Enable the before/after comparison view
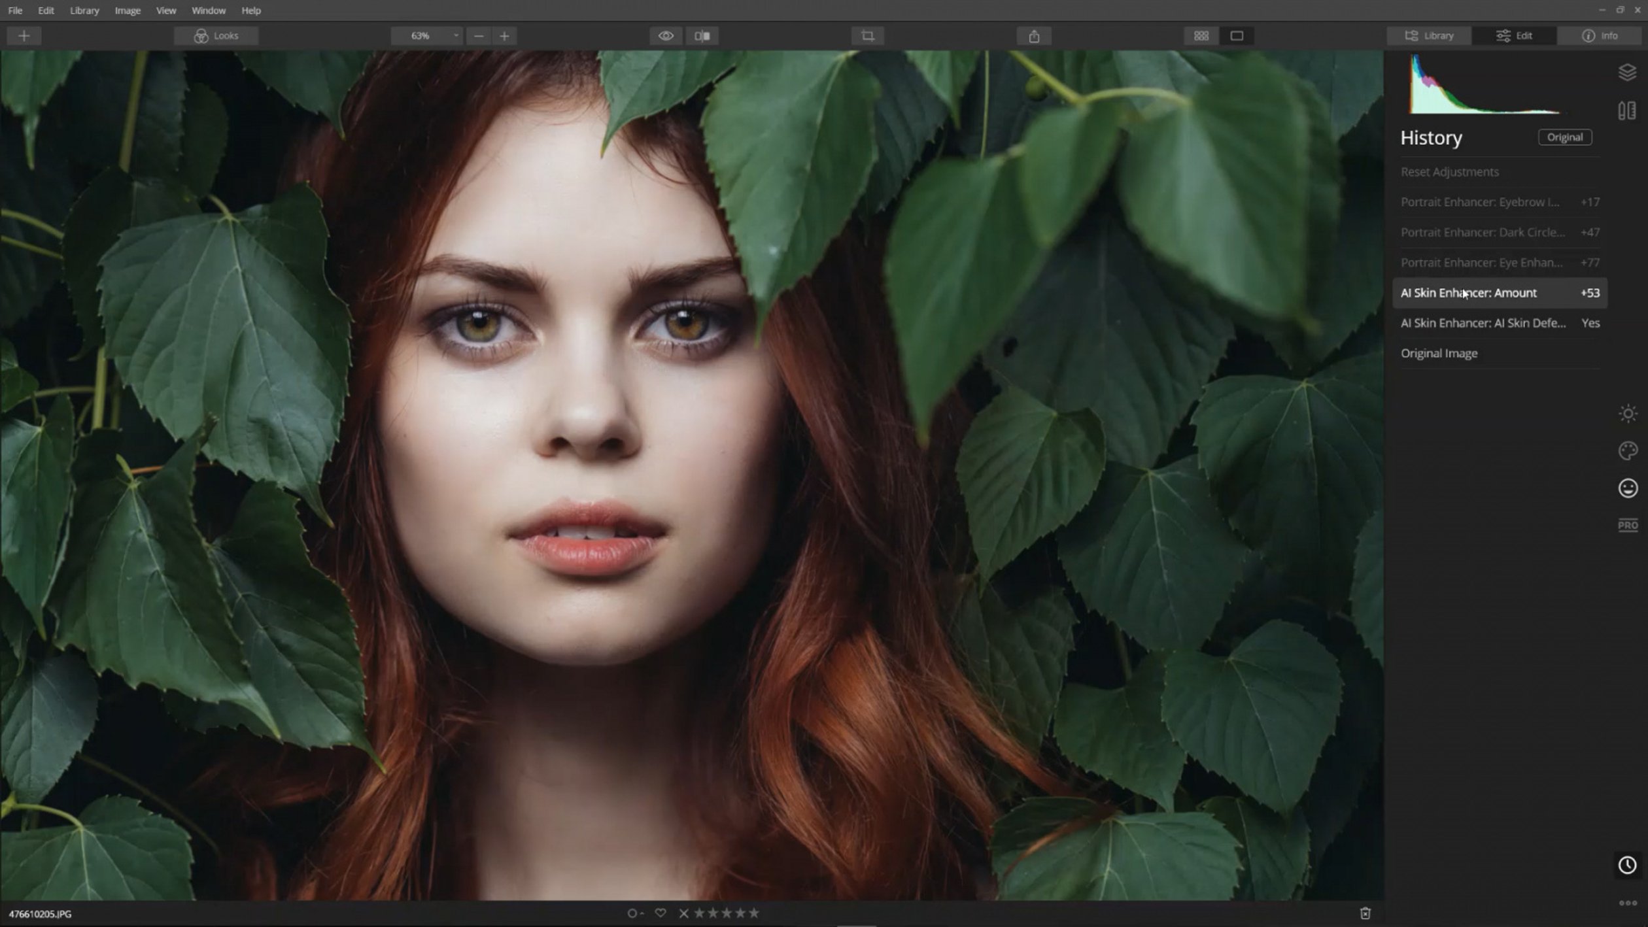The image size is (1648, 927). coord(701,36)
